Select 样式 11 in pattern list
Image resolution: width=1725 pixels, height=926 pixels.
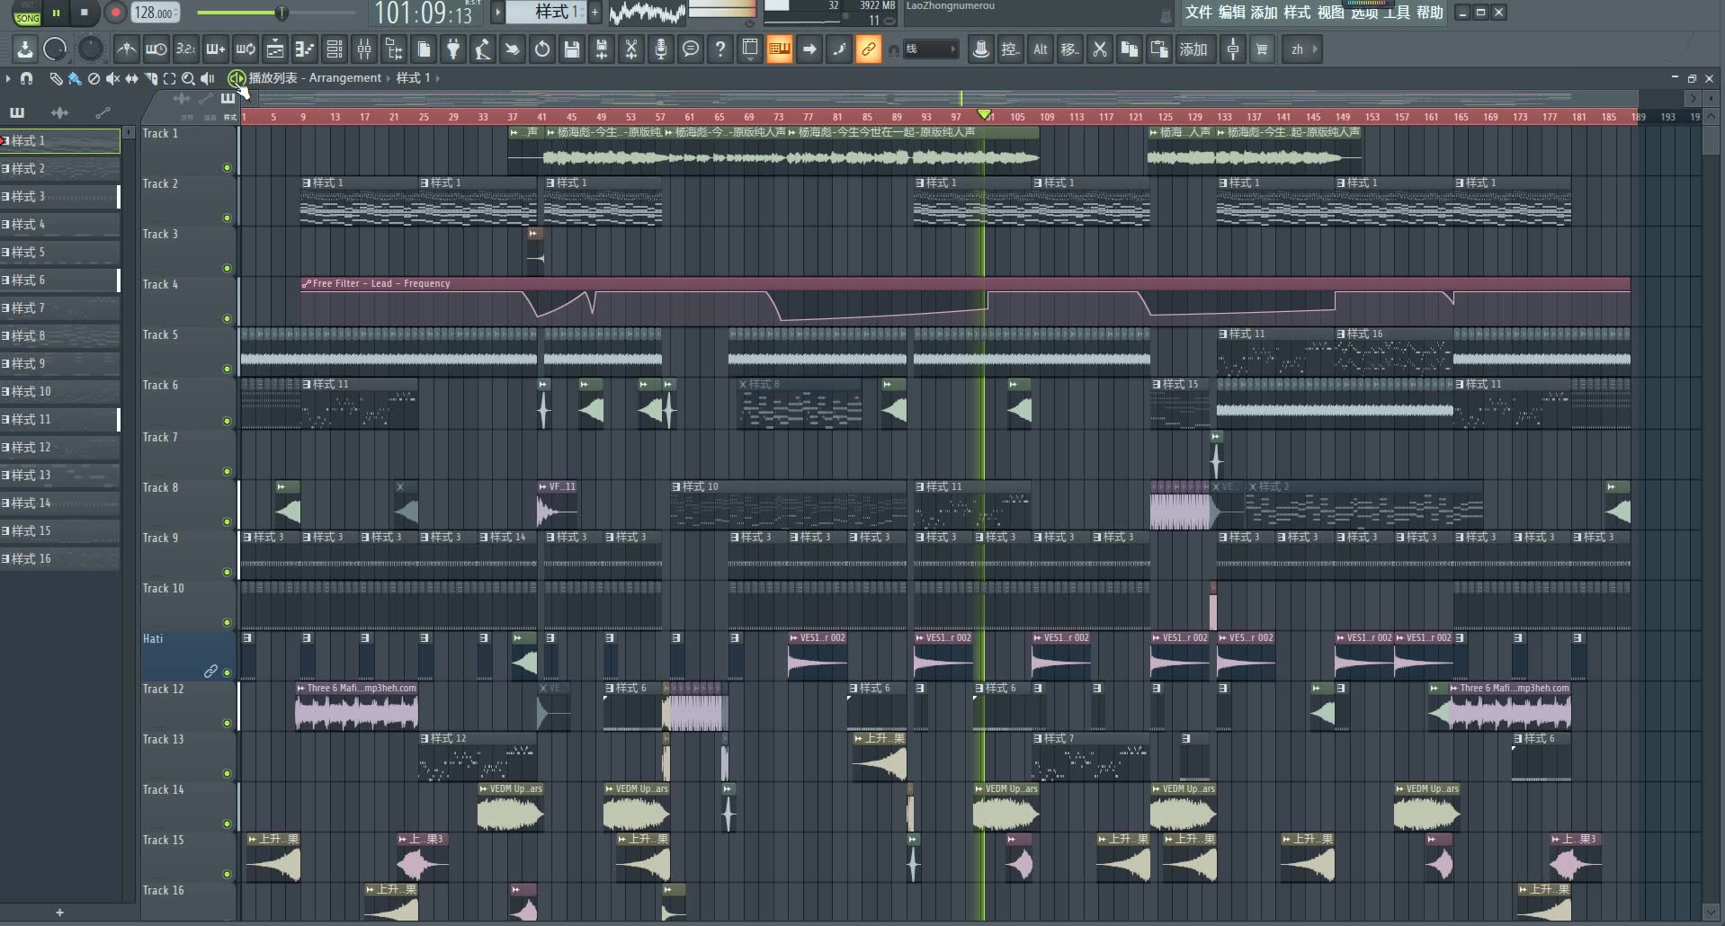click(59, 419)
